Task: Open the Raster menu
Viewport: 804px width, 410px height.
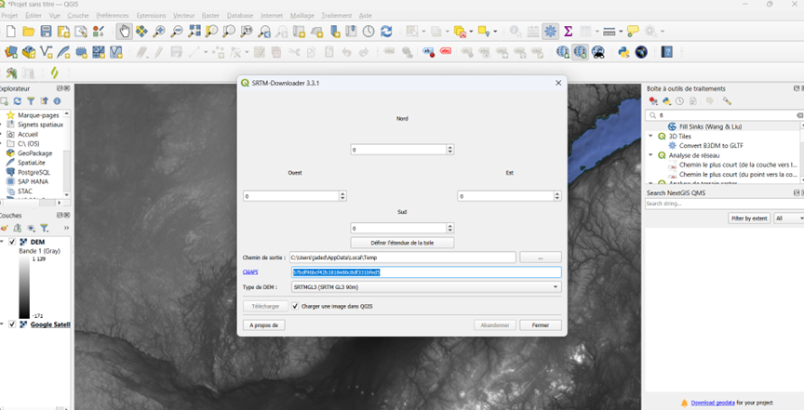Action: click(210, 16)
